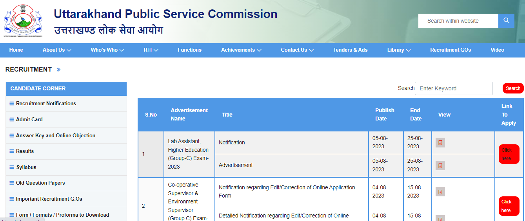Open PDF icon for Lab Assistant Advertisement row
This screenshot has height=221, width=525.
click(440, 165)
